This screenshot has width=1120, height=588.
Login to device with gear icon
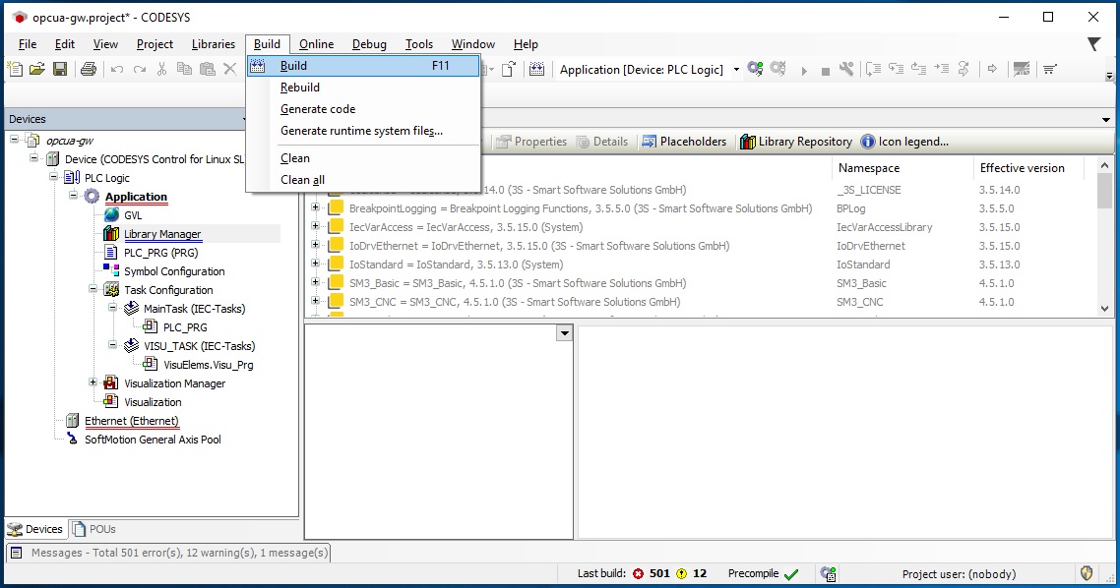point(756,69)
